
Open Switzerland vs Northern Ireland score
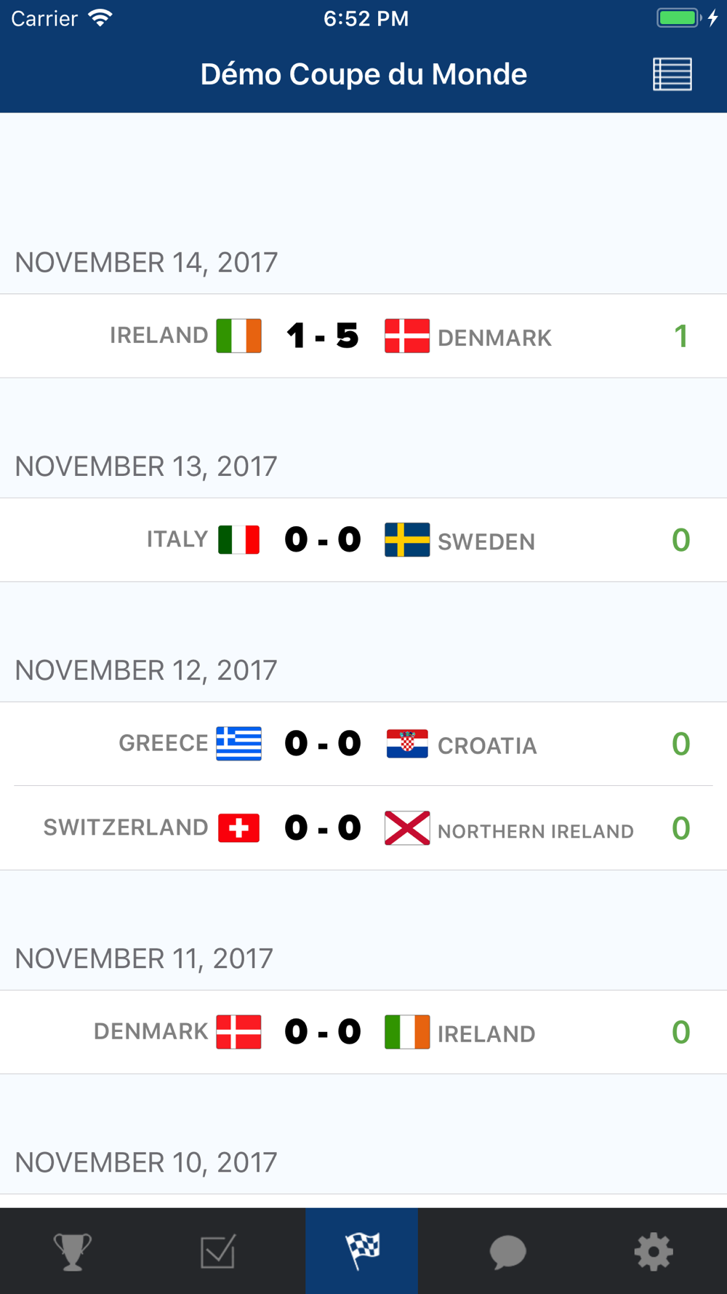(x=322, y=828)
